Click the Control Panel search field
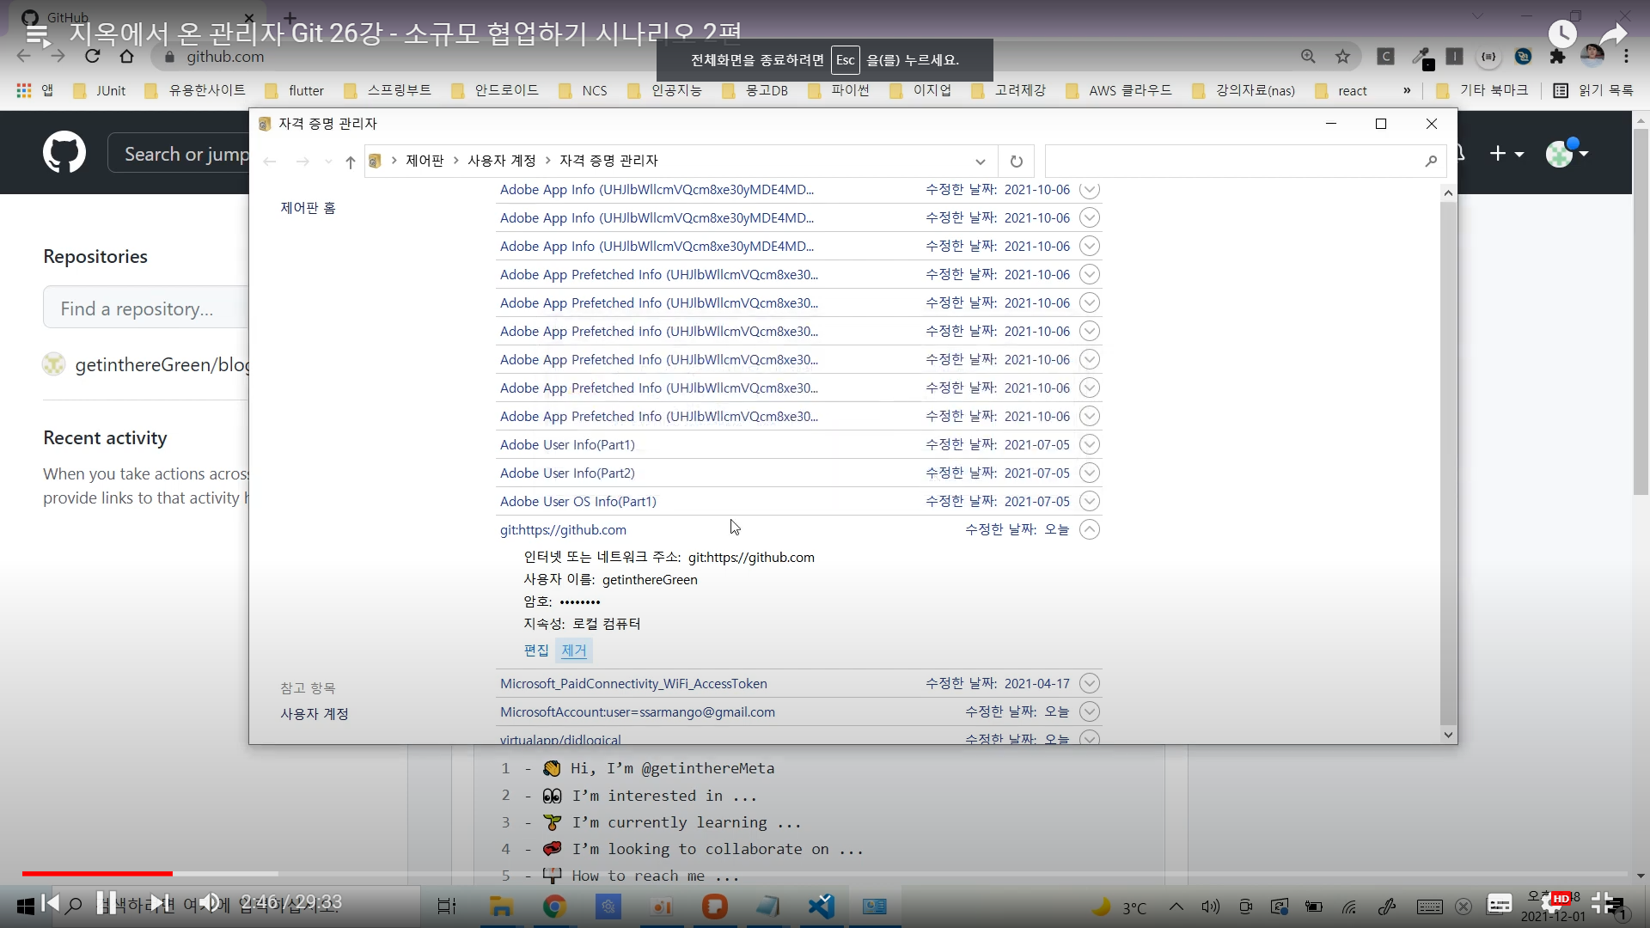This screenshot has height=928, width=1650. click(1245, 161)
